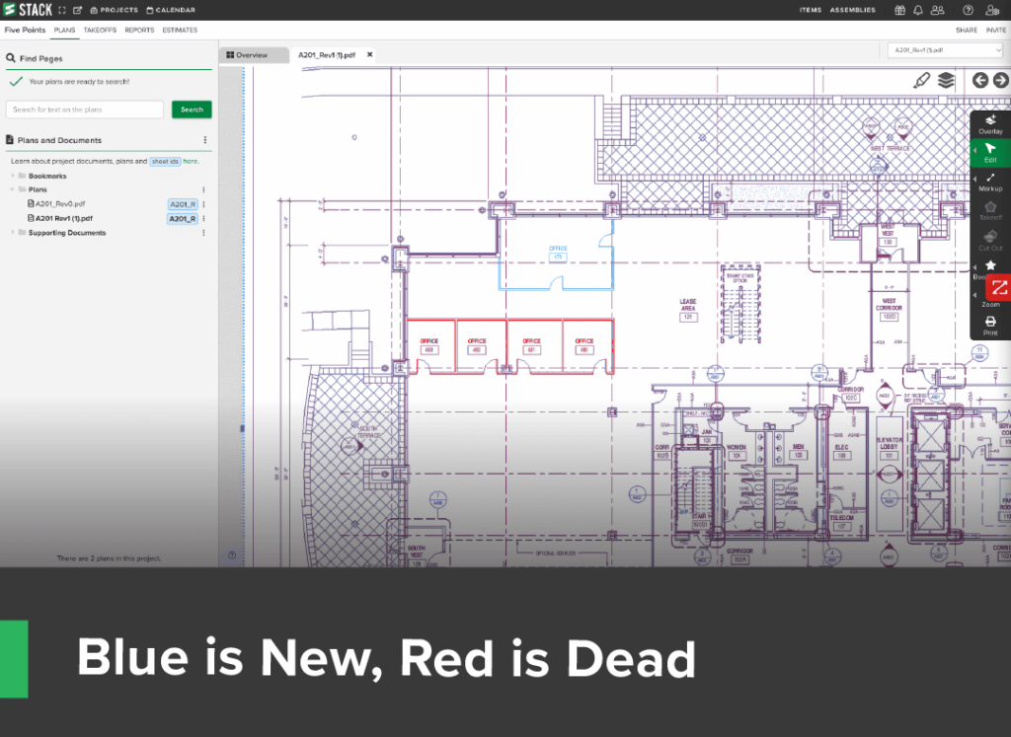Click the green Search button
Screen dimensions: 1011x737
pyautogui.click(x=192, y=110)
